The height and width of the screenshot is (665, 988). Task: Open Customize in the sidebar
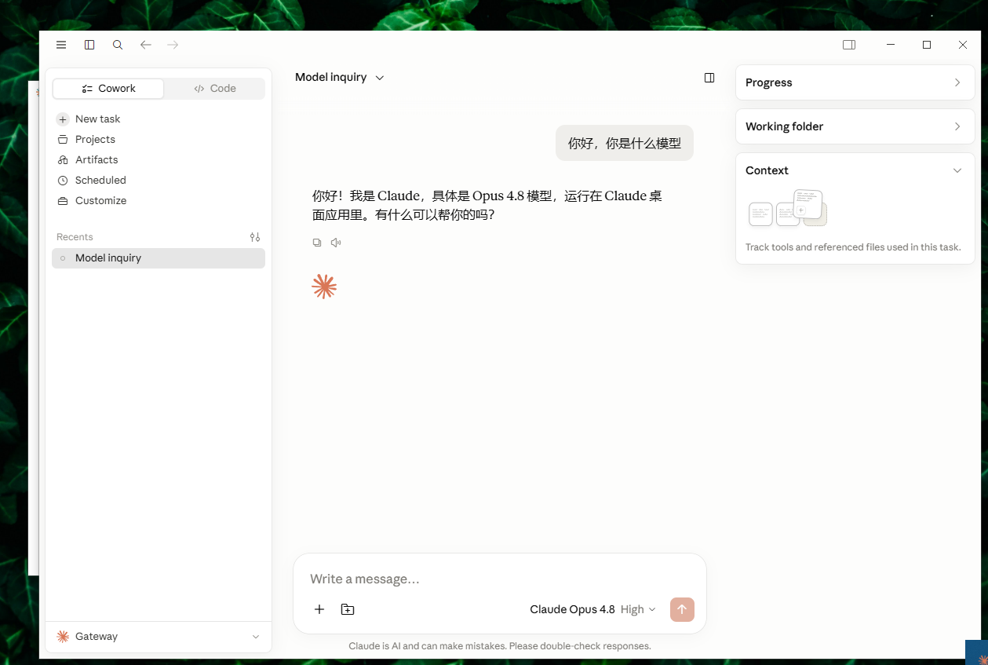[159, 201]
